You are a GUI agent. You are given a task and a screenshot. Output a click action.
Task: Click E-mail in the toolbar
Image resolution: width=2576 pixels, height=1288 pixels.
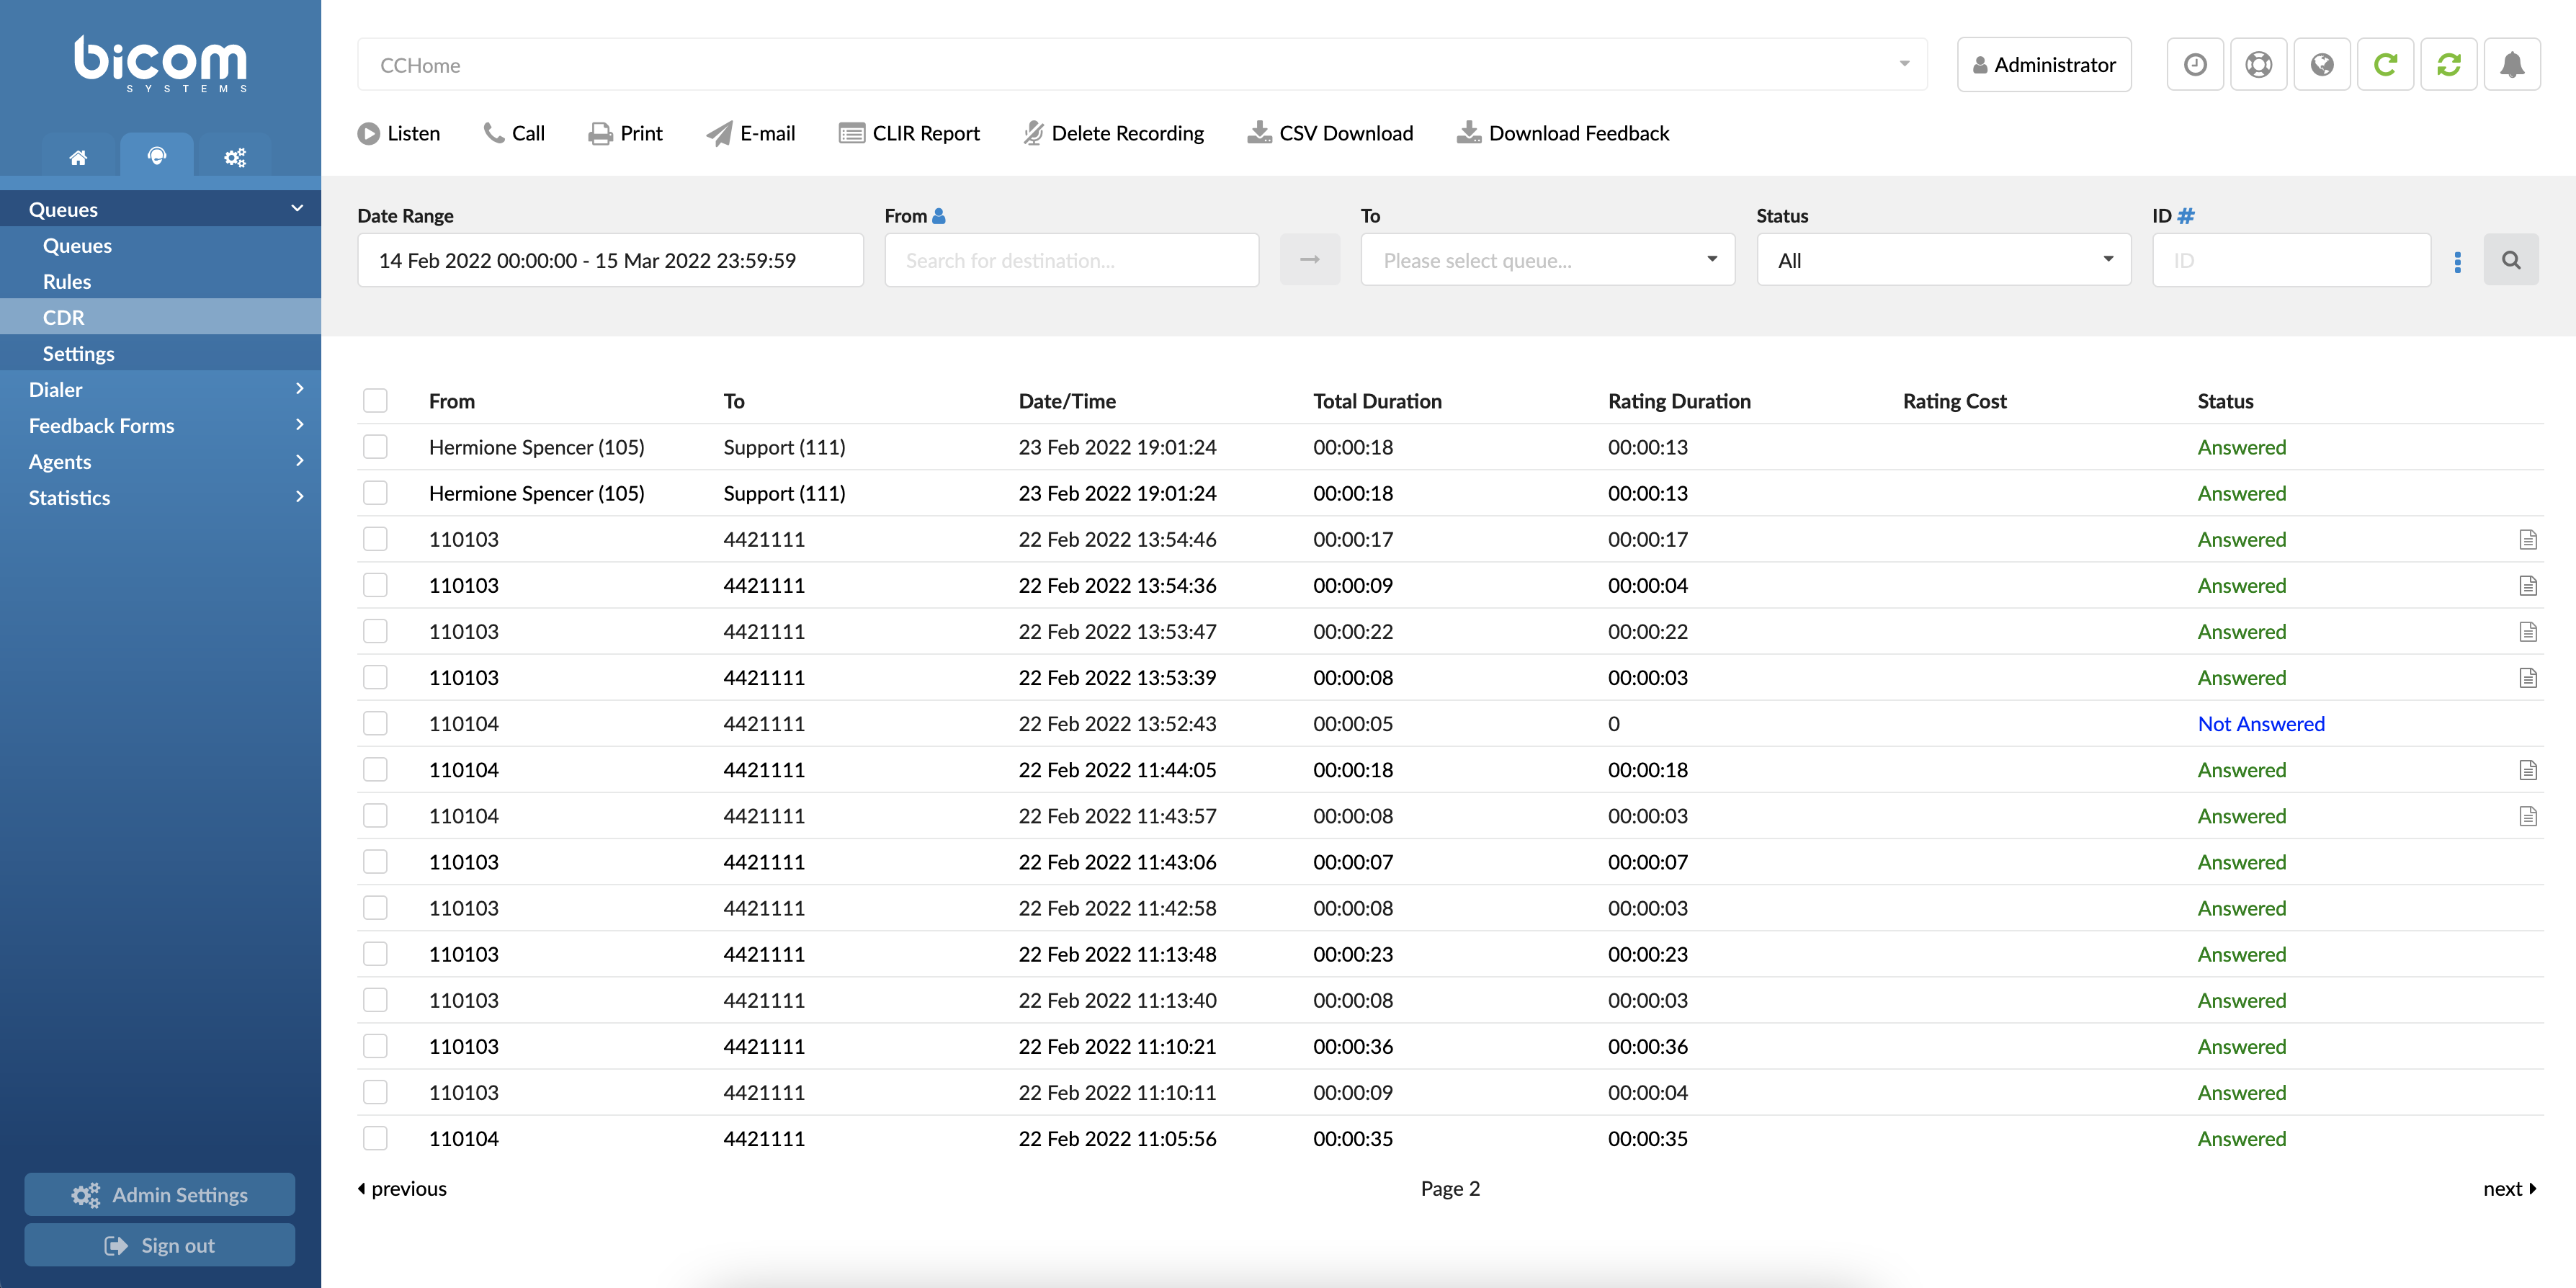(751, 133)
